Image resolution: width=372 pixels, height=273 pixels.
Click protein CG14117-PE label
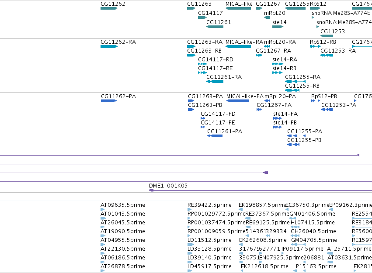[x=218, y=122]
